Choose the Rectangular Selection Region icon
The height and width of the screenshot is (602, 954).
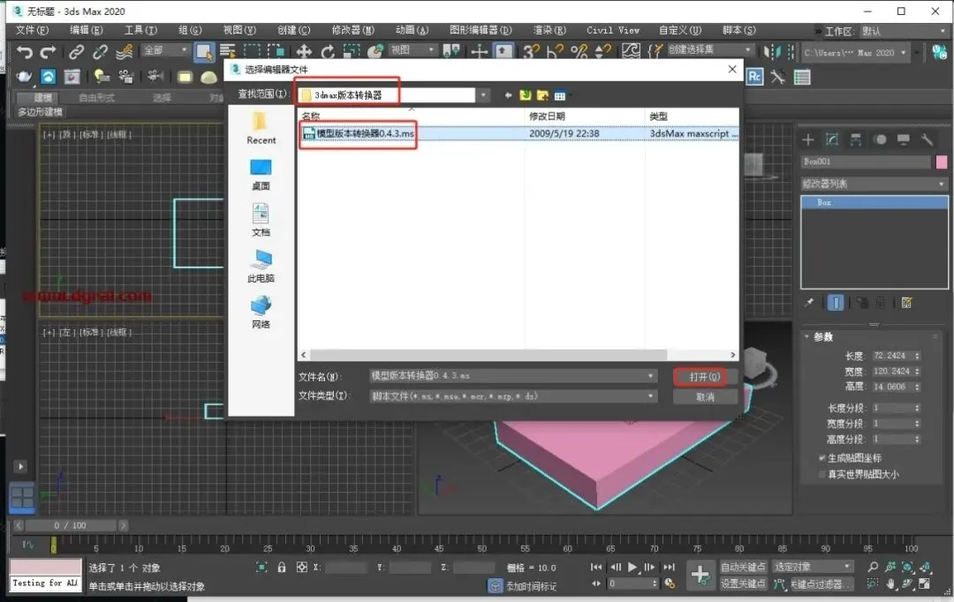[251, 52]
